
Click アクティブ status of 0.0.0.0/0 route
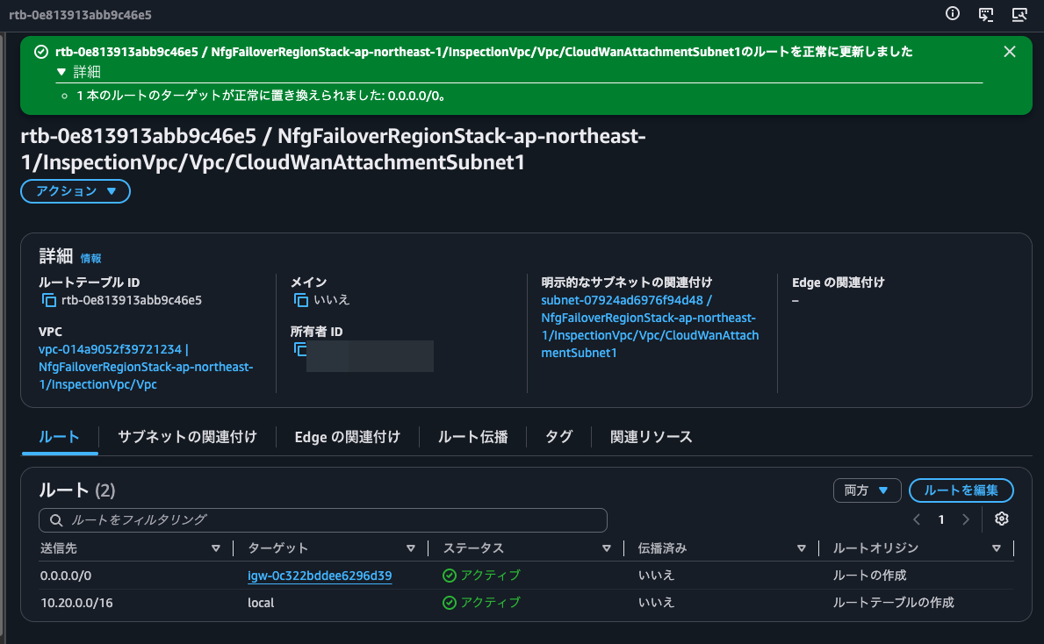(x=481, y=576)
